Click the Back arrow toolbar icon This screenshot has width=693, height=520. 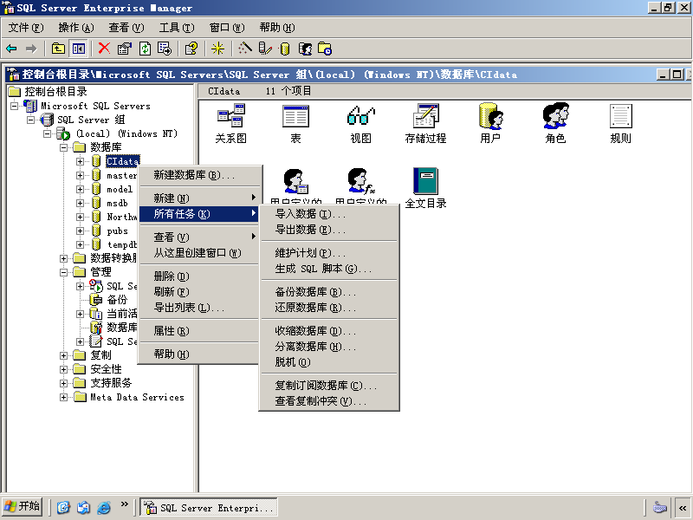pos(11,49)
